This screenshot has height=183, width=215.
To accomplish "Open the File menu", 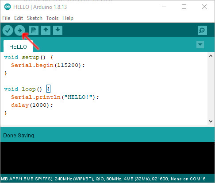I will point(6,18).
